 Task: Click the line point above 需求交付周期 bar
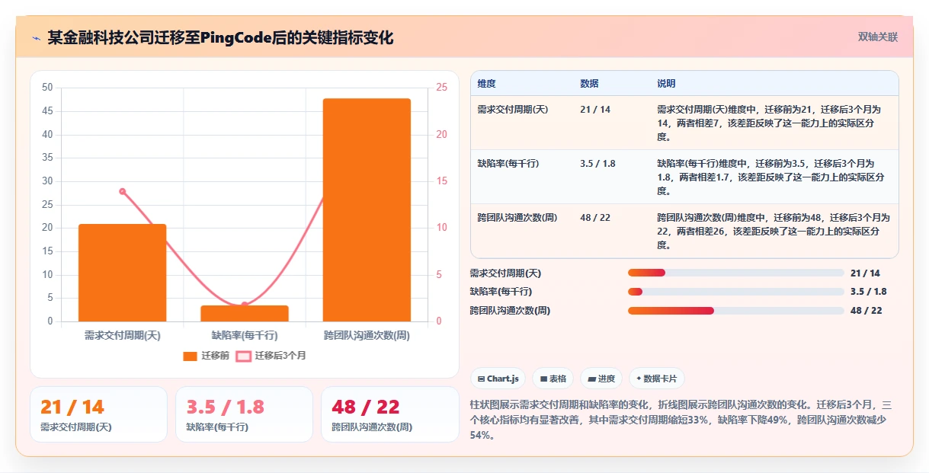(123, 191)
